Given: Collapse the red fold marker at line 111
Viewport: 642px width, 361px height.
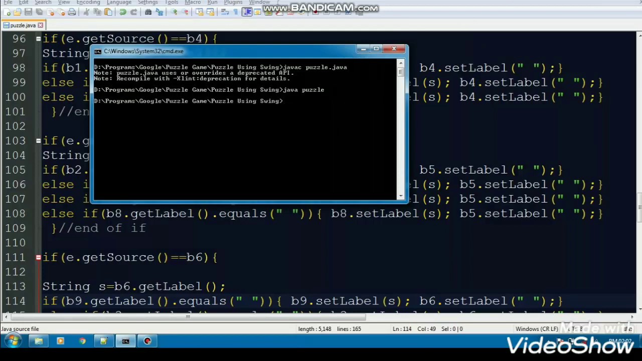Looking at the screenshot, I should tap(38, 257).
